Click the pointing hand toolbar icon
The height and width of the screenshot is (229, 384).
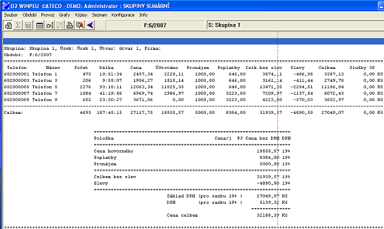(x=49, y=25)
